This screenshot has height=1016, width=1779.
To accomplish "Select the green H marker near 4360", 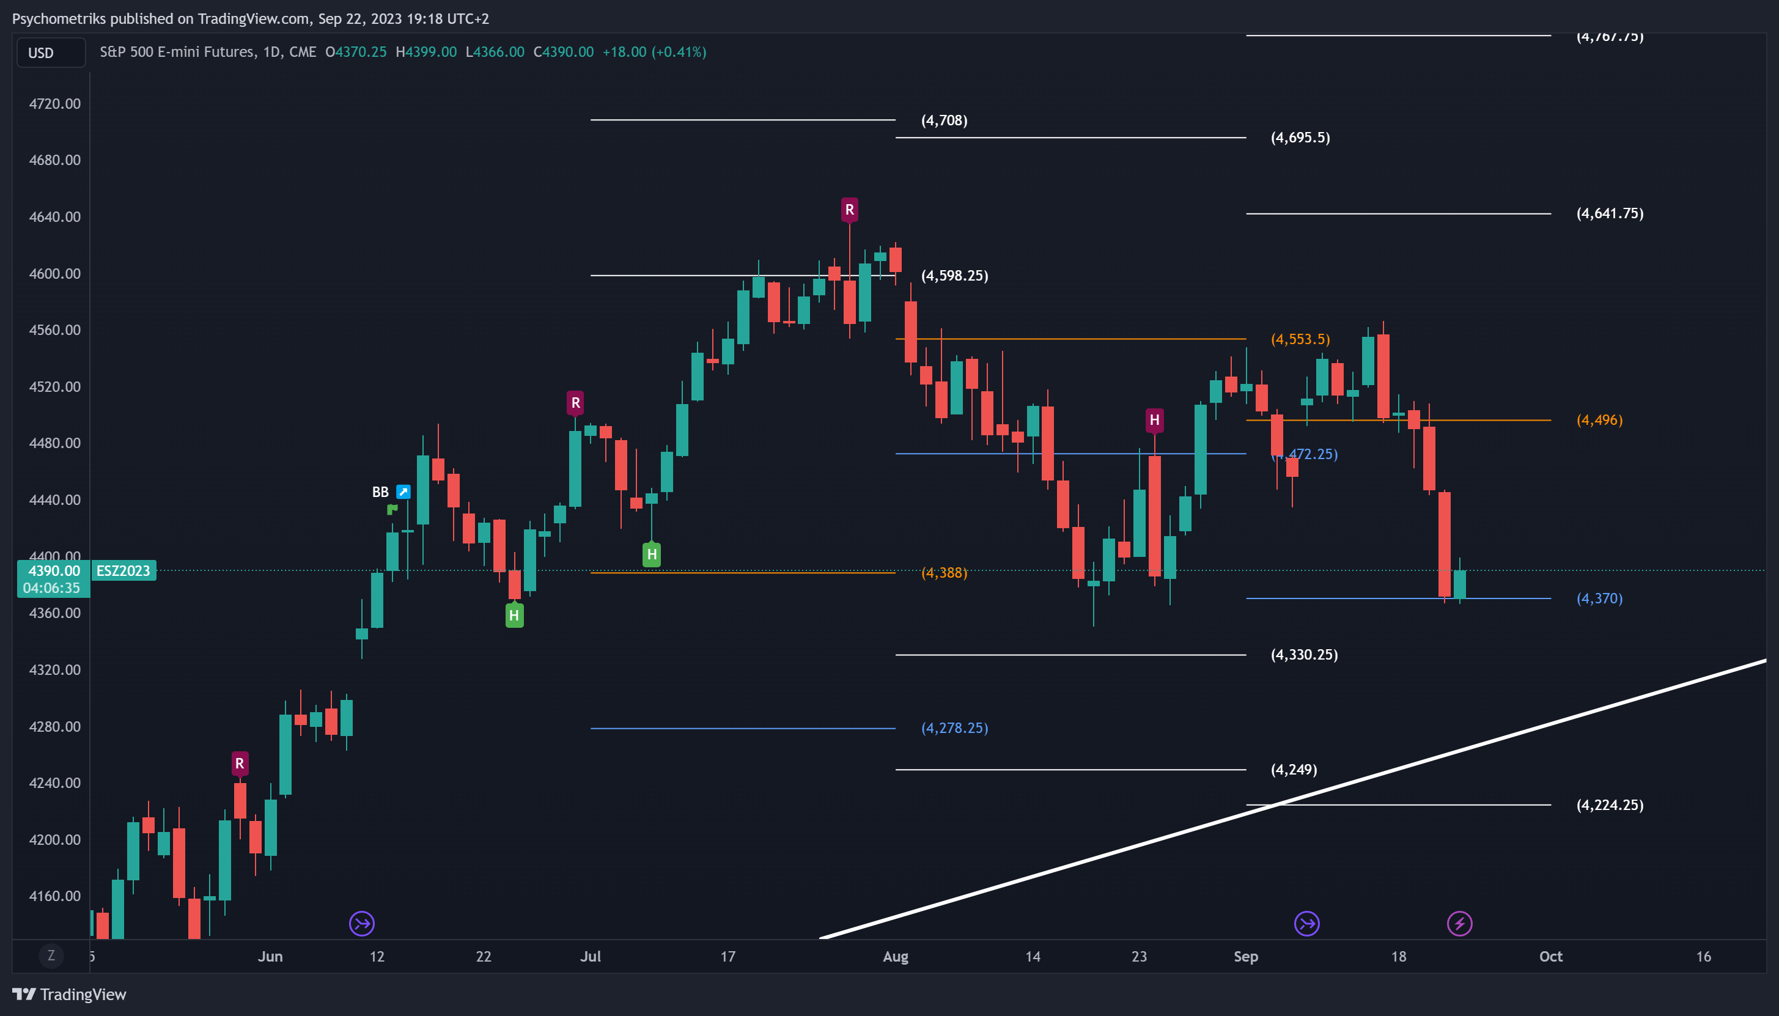I will coord(514,616).
